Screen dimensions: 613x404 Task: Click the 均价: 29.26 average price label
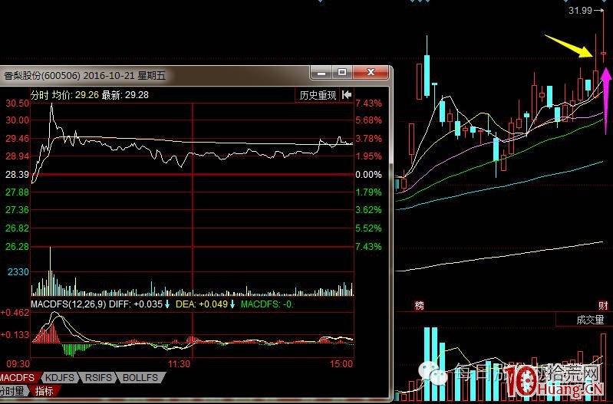pyautogui.click(x=75, y=95)
